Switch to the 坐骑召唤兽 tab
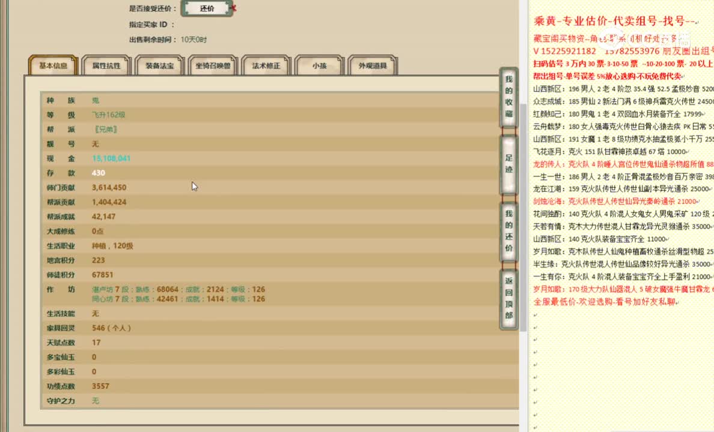 [213, 65]
